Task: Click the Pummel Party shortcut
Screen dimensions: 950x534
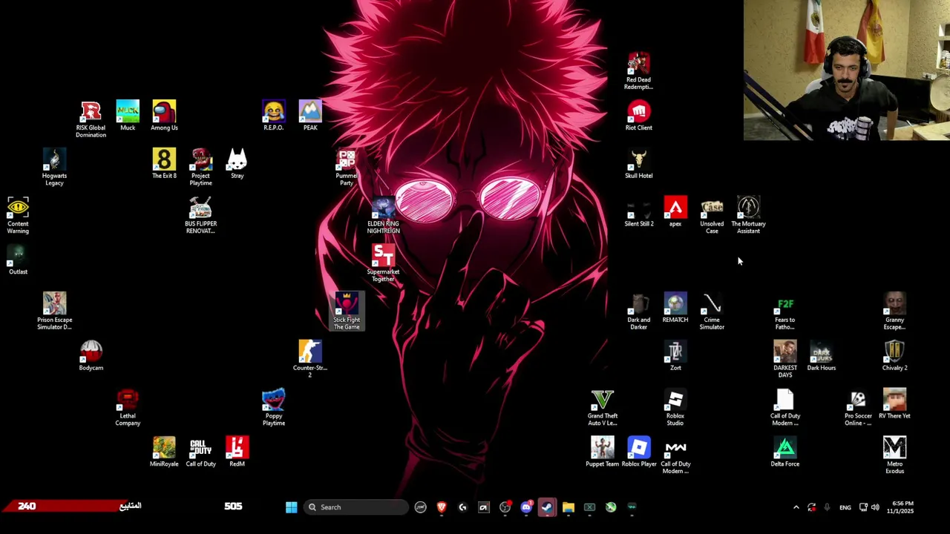Action: [347, 168]
